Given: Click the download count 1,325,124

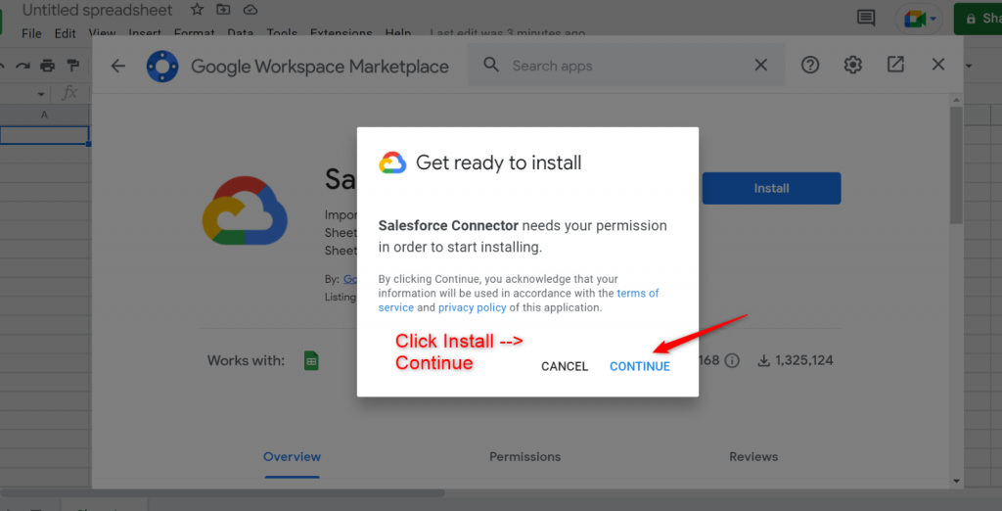Looking at the screenshot, I should click(804, 360).
